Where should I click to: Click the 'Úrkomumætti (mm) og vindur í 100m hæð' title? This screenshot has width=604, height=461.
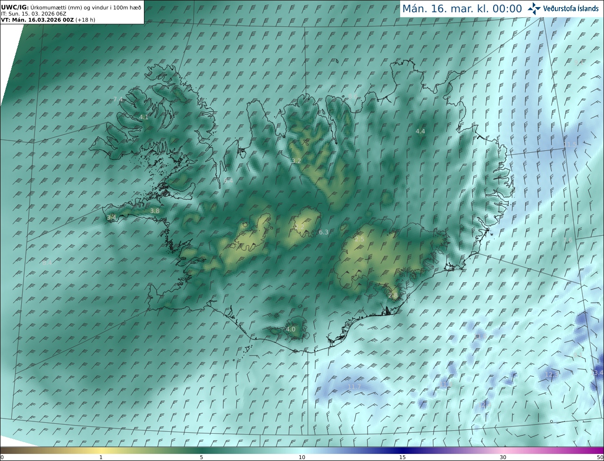click(86, 8)
